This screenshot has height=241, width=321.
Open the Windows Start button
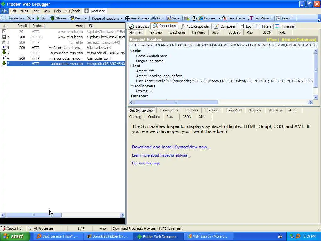point(15,236)
